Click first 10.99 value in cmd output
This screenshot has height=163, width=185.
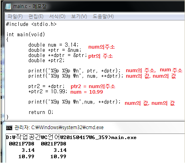[26, 157]
